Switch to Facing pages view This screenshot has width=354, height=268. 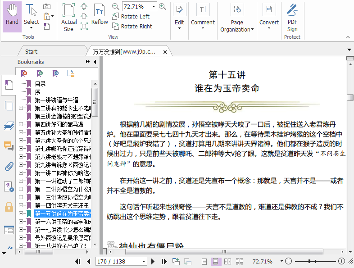(227, 261)
